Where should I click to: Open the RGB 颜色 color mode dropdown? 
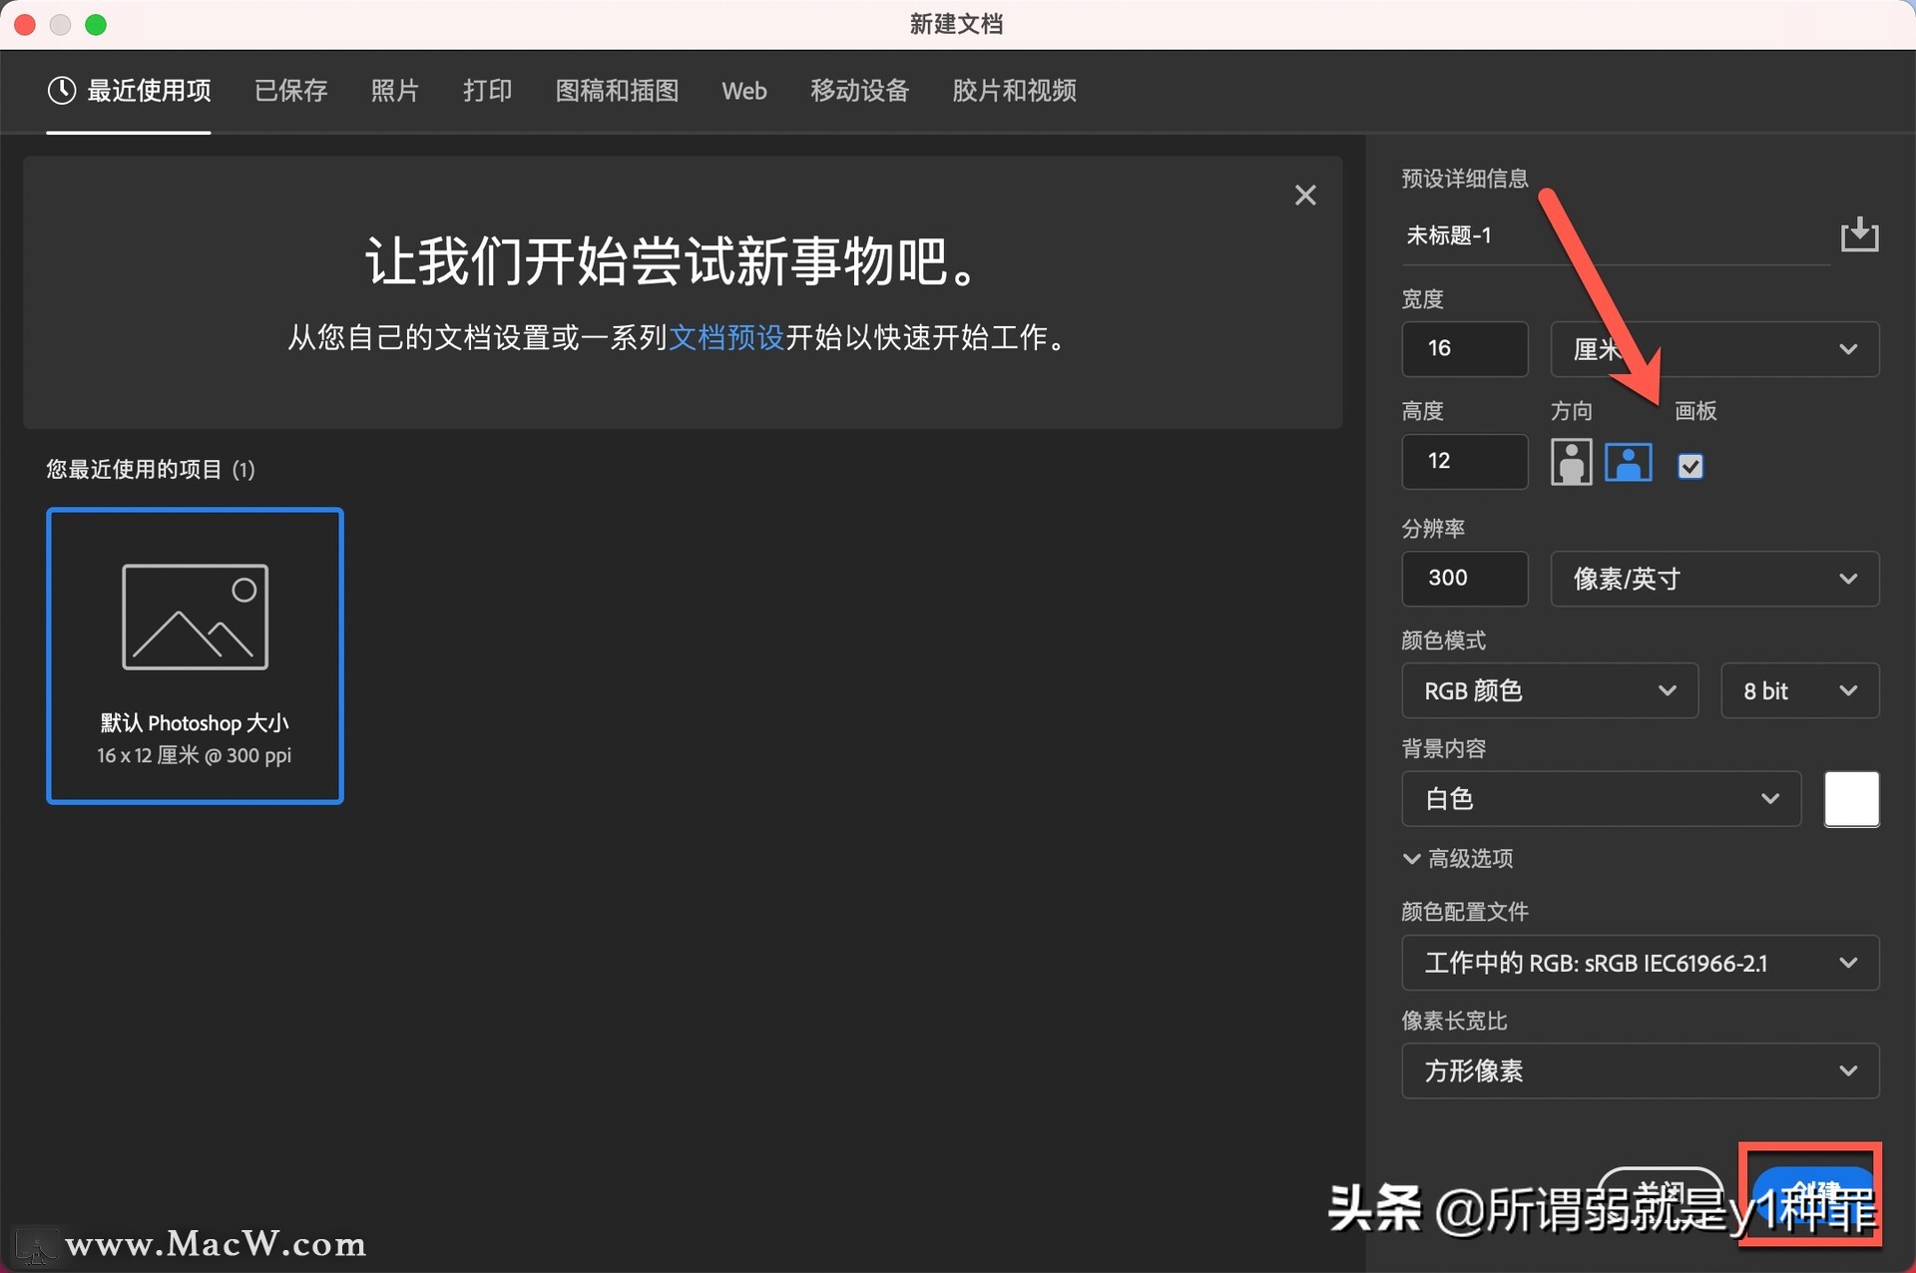tap(1548, 690)
